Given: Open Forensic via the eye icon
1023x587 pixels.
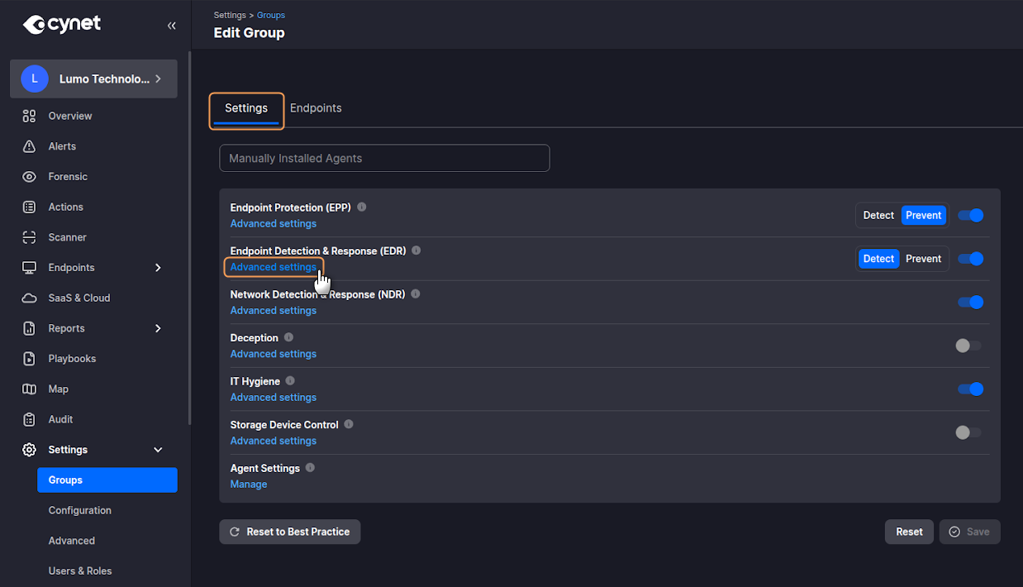Looking at the screenshot, I should (x=30, y=177).
